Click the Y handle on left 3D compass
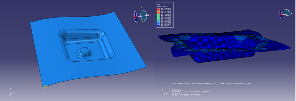Screen dimensions: 296x101 [148, 15]
